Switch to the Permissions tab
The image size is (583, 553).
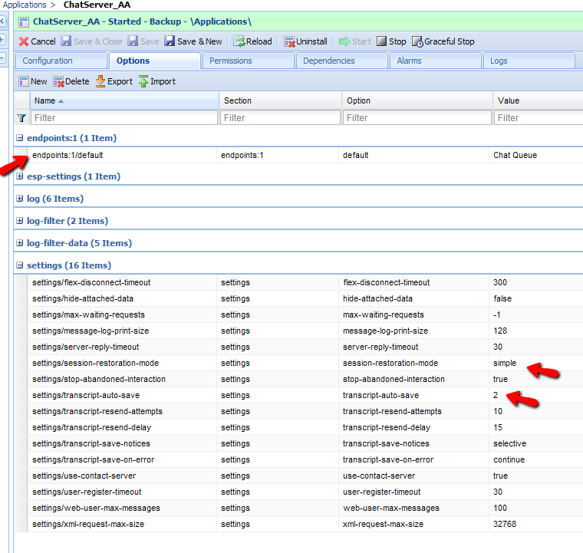pos(230,61)
